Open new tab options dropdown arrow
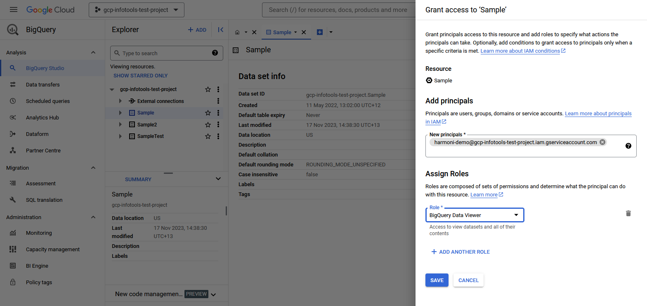This screenshot has height=306, width=647. 331,32
